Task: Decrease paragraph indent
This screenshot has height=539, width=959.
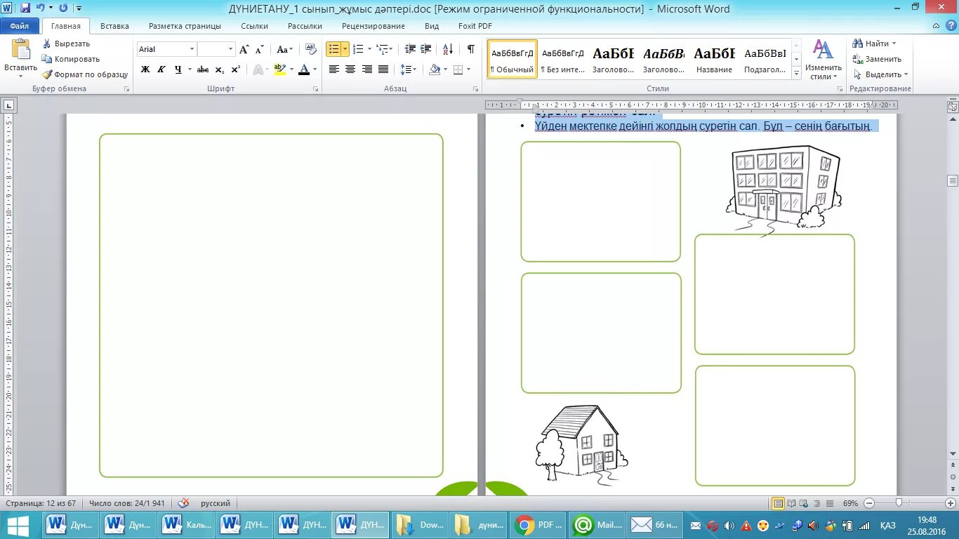Action: [411, 49]
